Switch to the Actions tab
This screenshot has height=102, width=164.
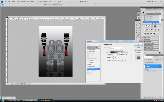click(149, 14)
